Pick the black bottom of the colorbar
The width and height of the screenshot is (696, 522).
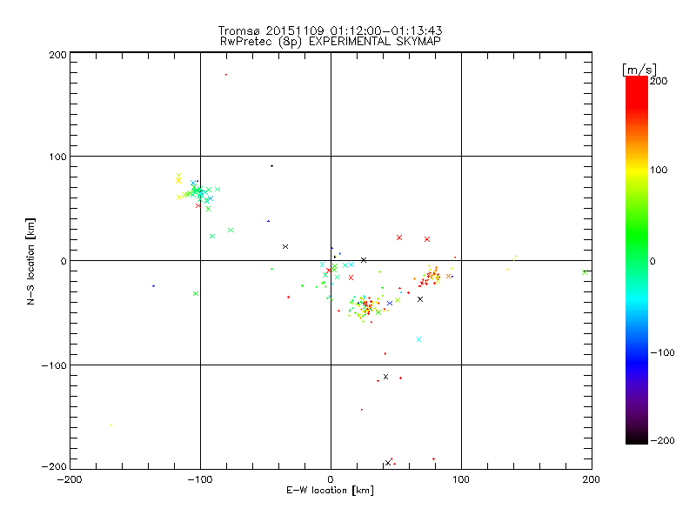coord(637,438)
